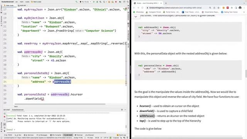Switch to the build.sbt editor tab
The image size is (247, 139).
pos(22,5)
